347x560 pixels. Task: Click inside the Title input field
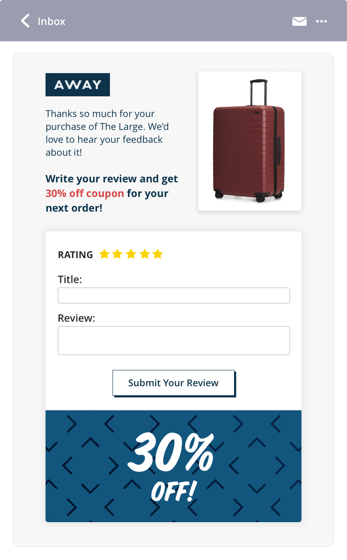coord(173,295)
